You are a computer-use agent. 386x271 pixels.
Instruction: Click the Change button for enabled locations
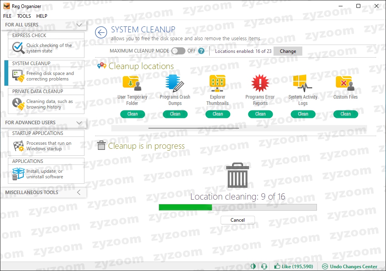pos(288,51)
